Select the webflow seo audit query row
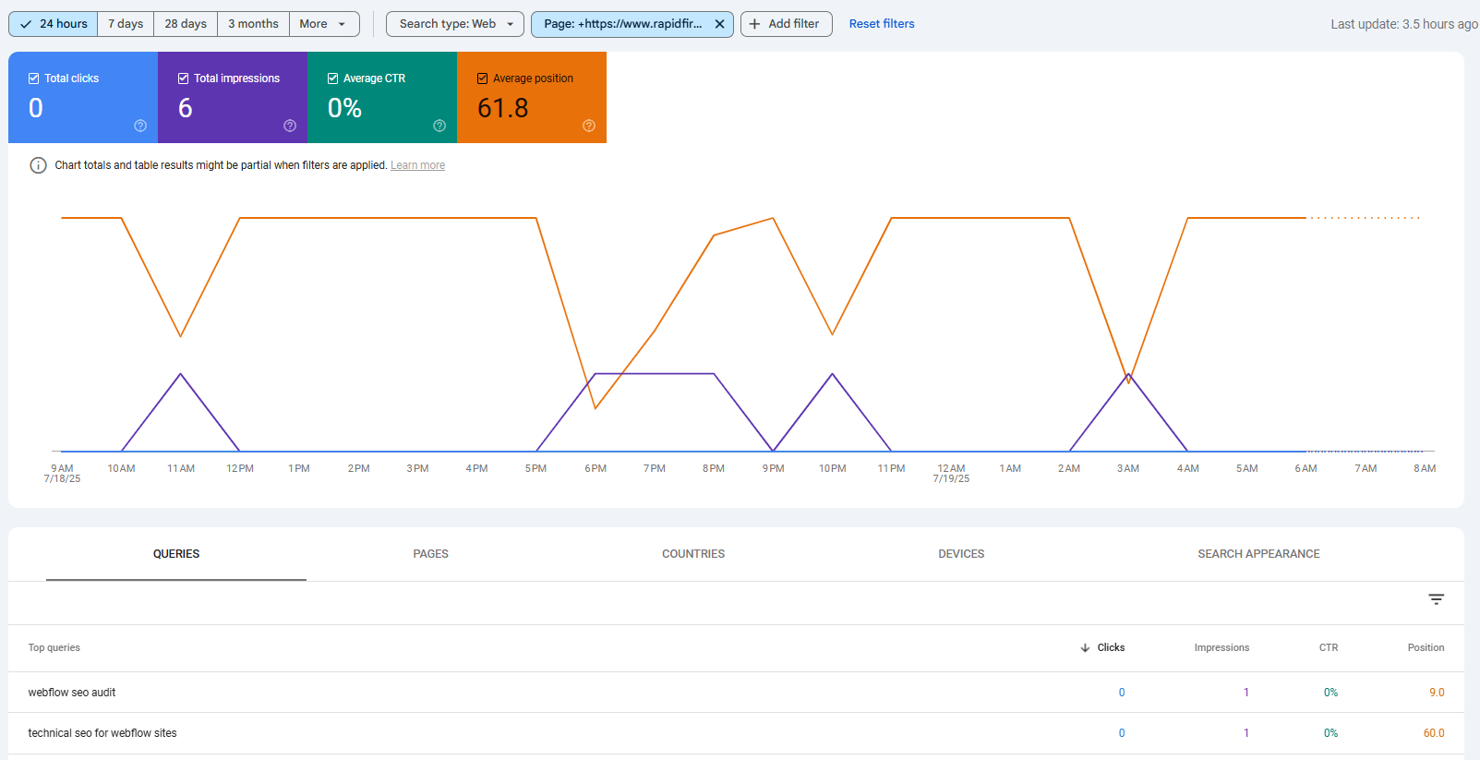The height and width of the screenshot is (760, 1480). (x=736, y=693)
